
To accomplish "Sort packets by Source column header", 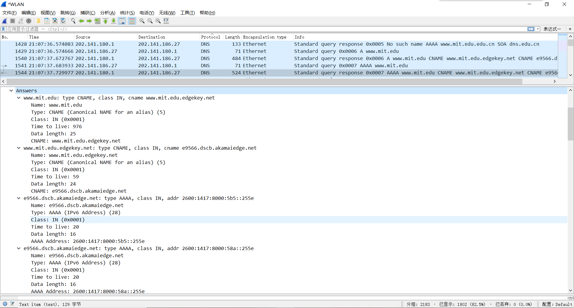I will [x=106, y=37].
